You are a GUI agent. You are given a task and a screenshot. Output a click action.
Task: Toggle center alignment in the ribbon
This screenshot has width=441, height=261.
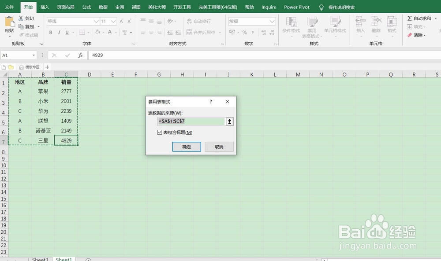151,32
